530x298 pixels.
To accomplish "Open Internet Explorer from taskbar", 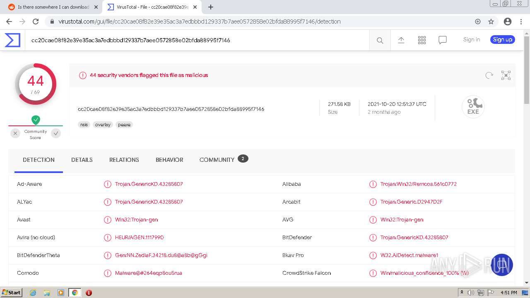I will click(x=33, y=293).
